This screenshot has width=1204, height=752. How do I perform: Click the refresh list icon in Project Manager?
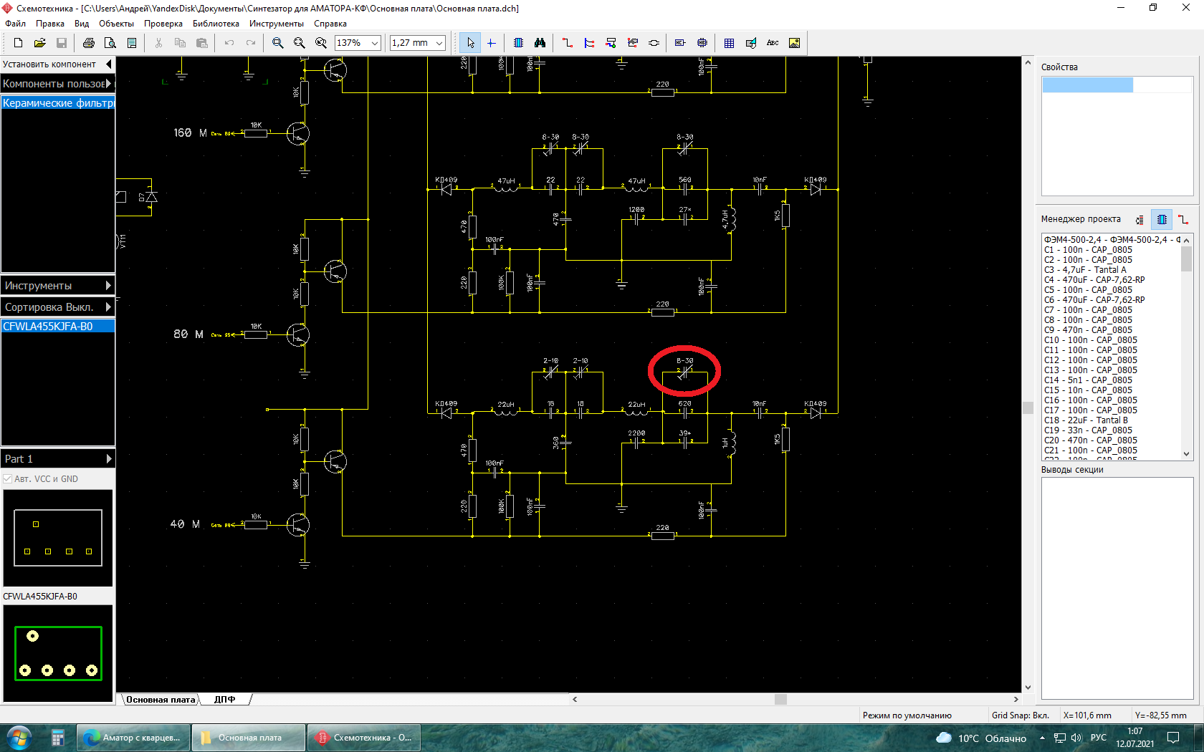coord(1139,219)
